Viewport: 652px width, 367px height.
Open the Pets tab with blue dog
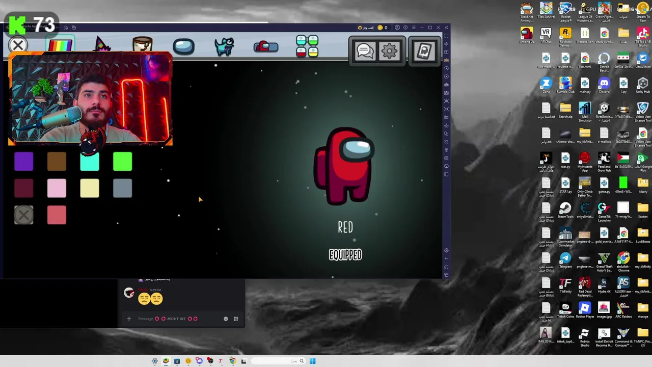point(224,46)
